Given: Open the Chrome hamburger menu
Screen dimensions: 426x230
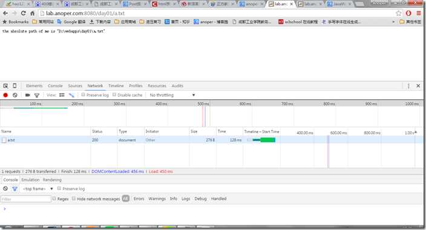Looking at the screenshot, I should coord(419,13).
